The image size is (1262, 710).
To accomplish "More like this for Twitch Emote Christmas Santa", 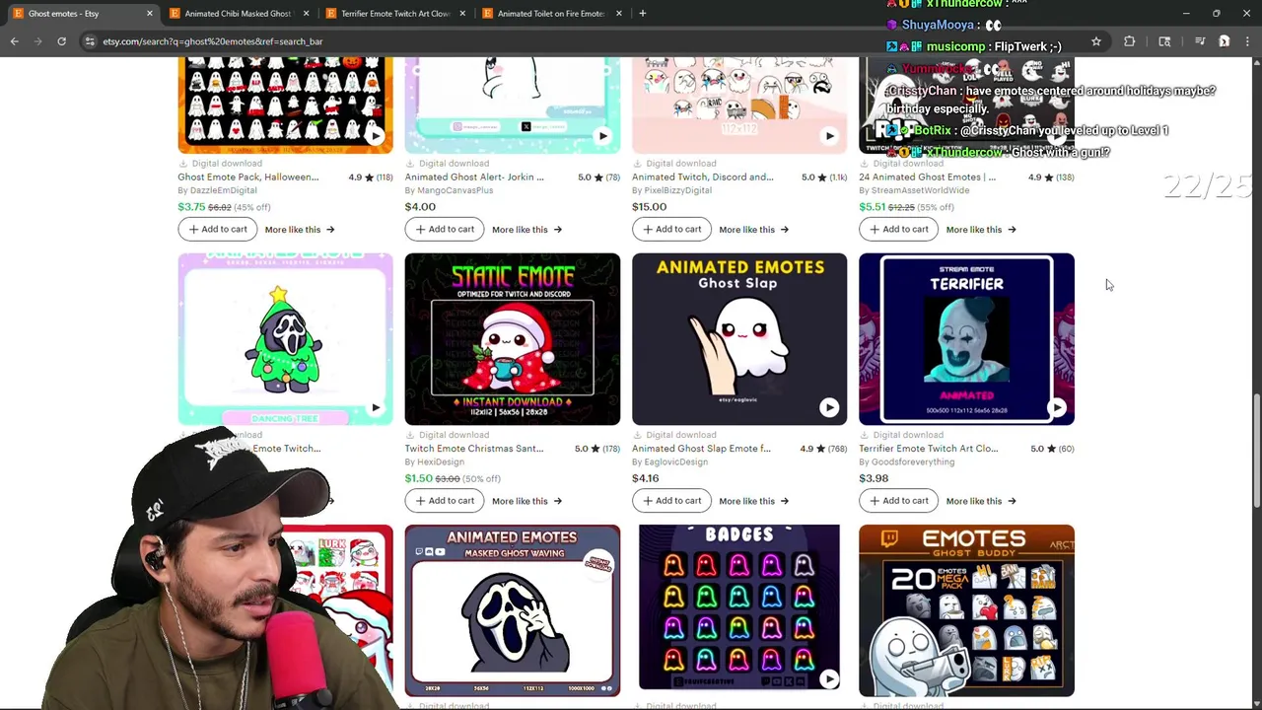I will click(x=526, y=501).
